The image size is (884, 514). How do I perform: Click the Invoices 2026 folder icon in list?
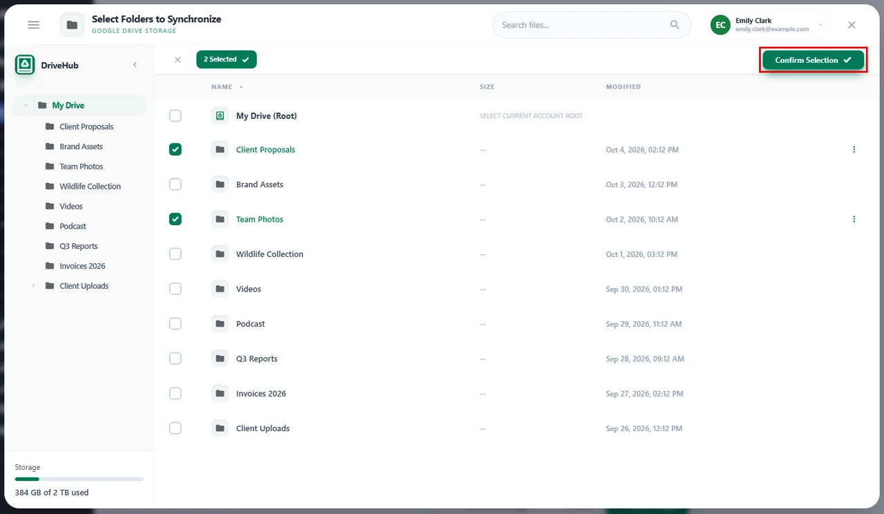pyautogui.click(x=220, y=394)
